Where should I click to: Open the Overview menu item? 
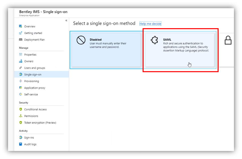click(41, 26)
